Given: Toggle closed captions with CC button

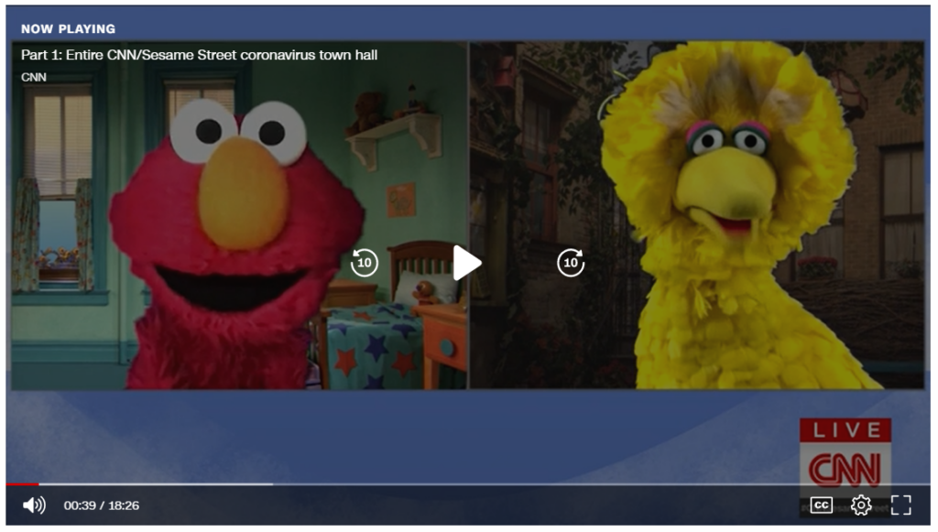Looking at the screenshot, I should 822,505.
